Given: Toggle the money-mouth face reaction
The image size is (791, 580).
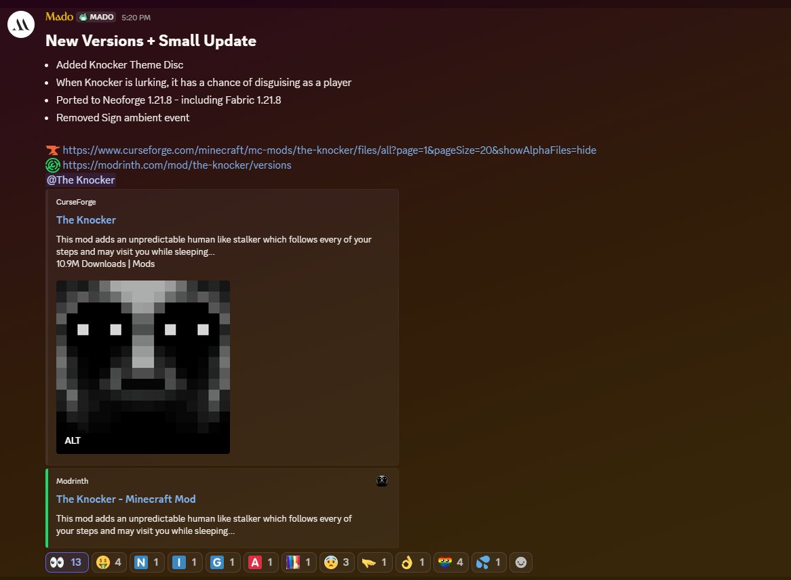Looking at the screenshot, I should [109, 562].
